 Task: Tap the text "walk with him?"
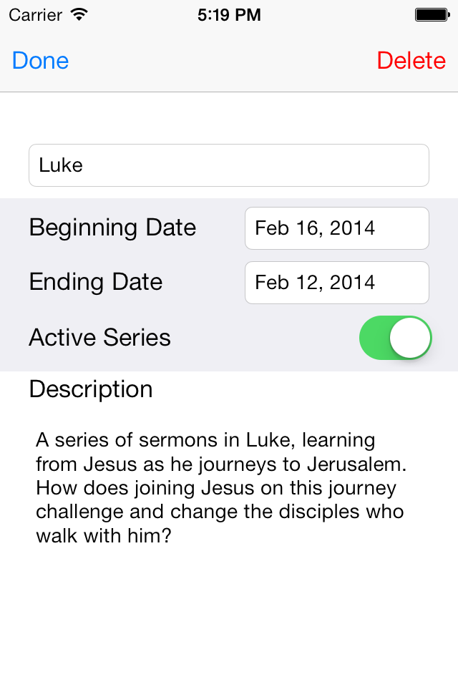(x=104, y=536)
